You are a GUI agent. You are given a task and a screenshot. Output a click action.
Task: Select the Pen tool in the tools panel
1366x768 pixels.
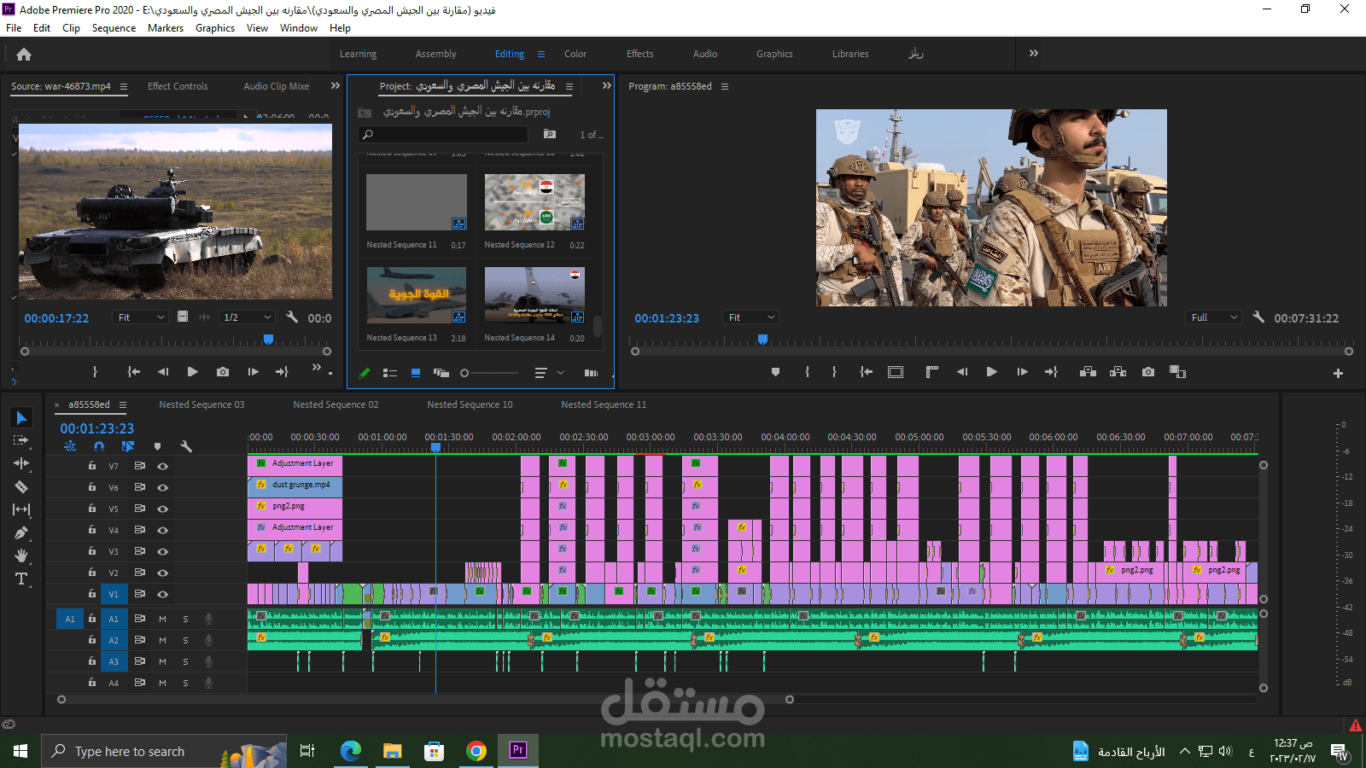tap(21, 533)
